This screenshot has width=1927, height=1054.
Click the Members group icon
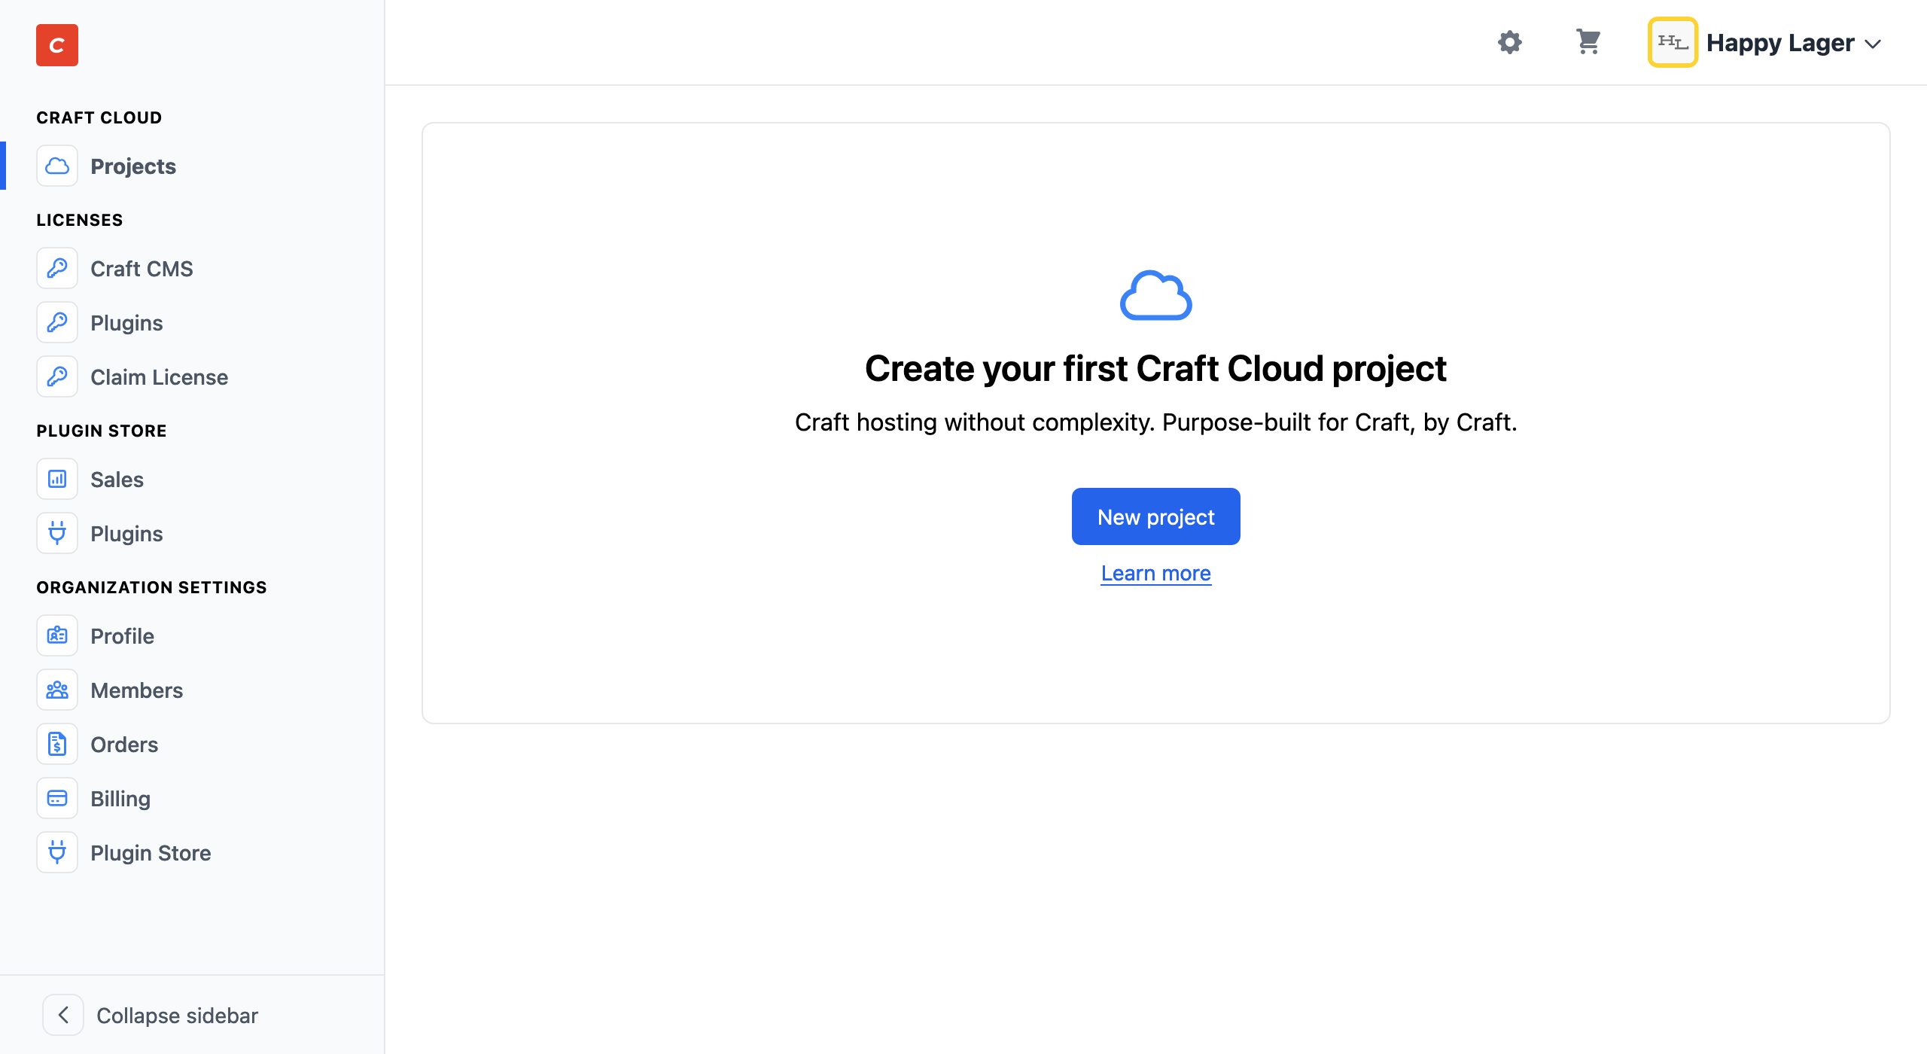point(56,690)
